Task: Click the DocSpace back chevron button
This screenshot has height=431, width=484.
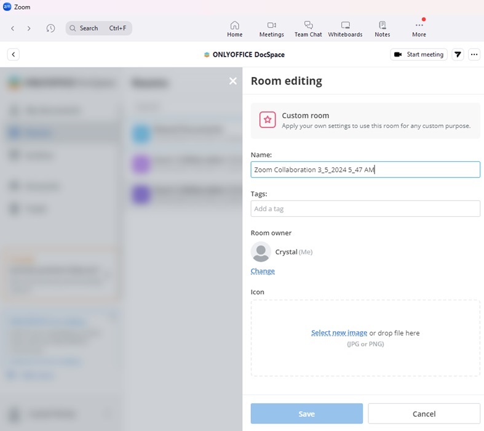Action: pyautogui.click(x=14, y=55)
